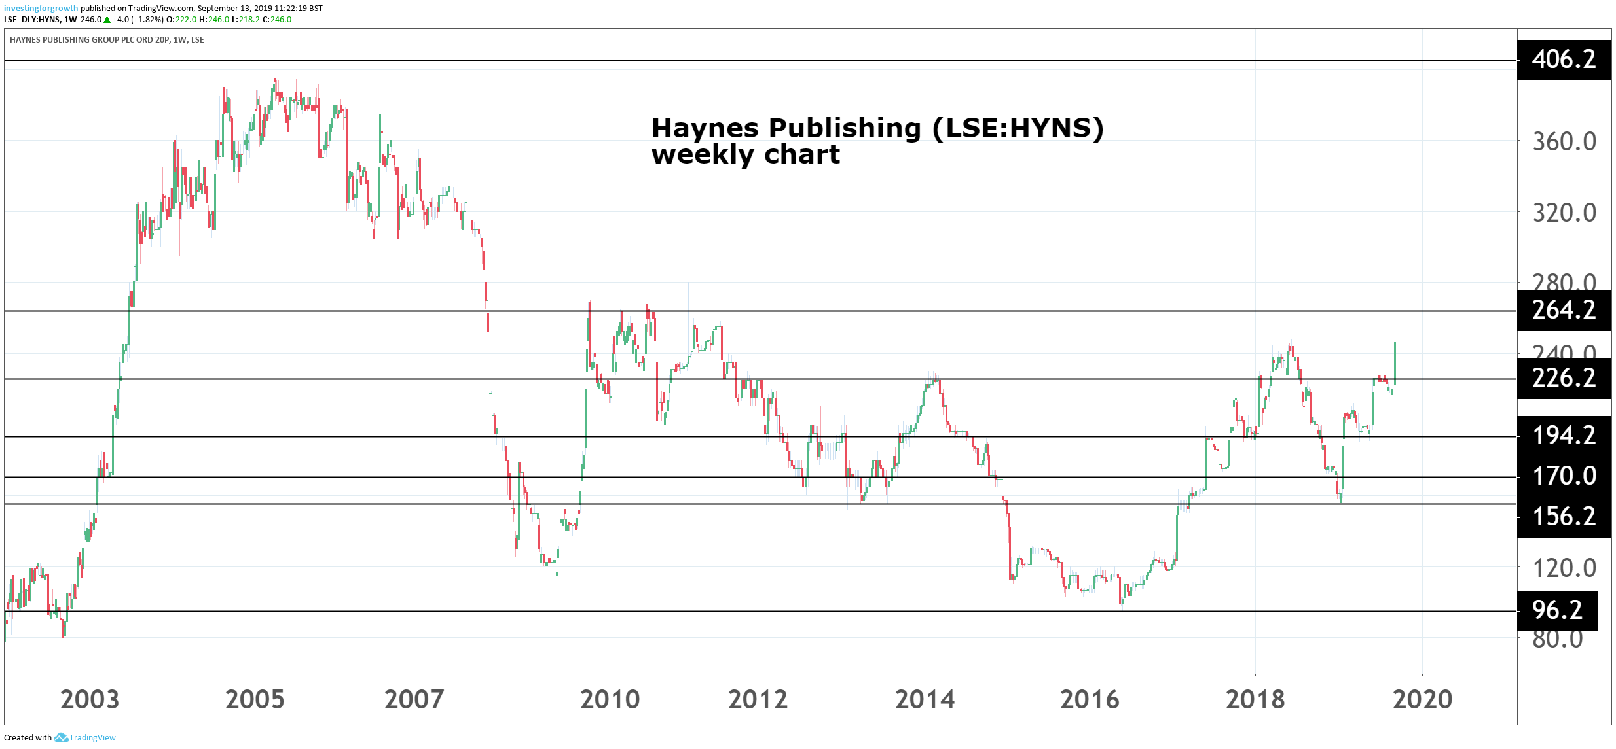Open the TradingView link in the footer
This screenshot has height=749, width=1616.
pos(92,737)
